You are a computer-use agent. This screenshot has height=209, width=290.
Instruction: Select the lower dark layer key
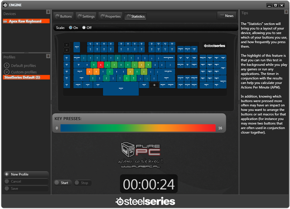pos(67,50)
